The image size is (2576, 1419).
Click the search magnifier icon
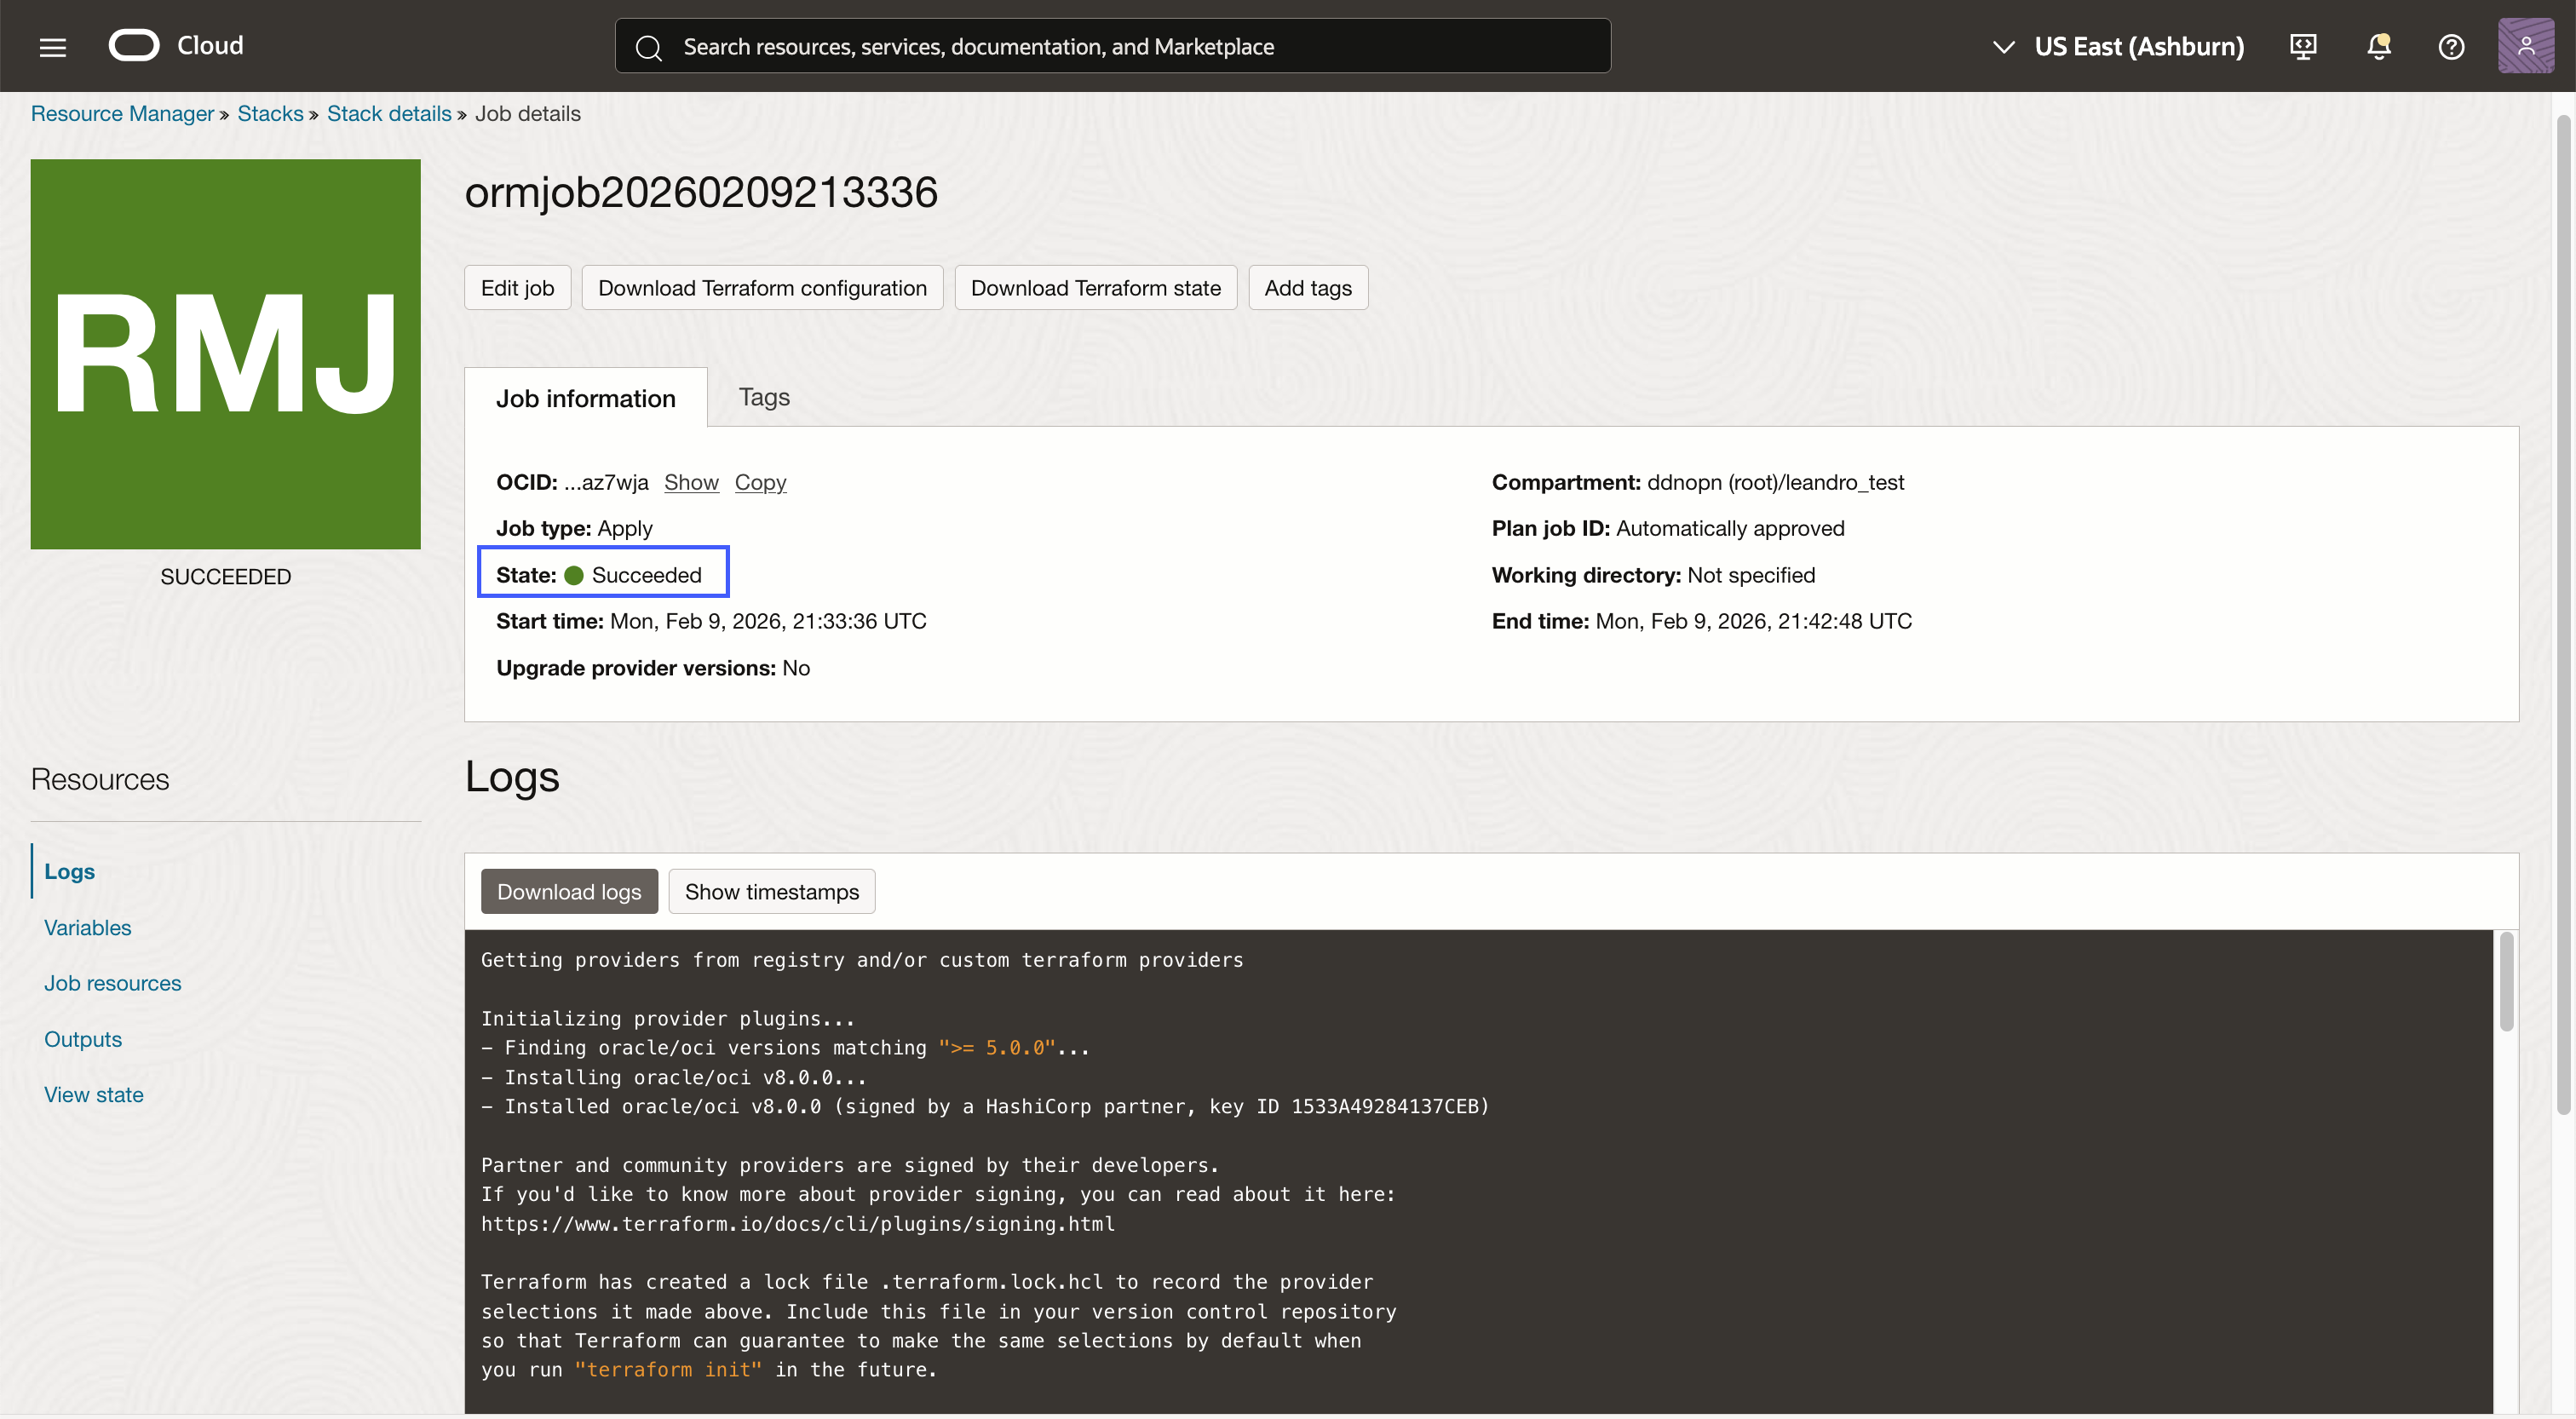click(x=649, y=46)
